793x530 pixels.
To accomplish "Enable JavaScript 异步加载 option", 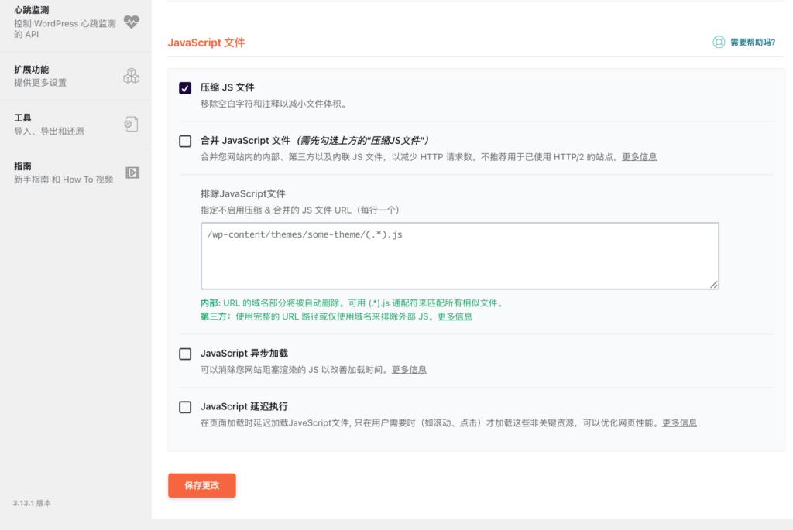I will (184, 354).
